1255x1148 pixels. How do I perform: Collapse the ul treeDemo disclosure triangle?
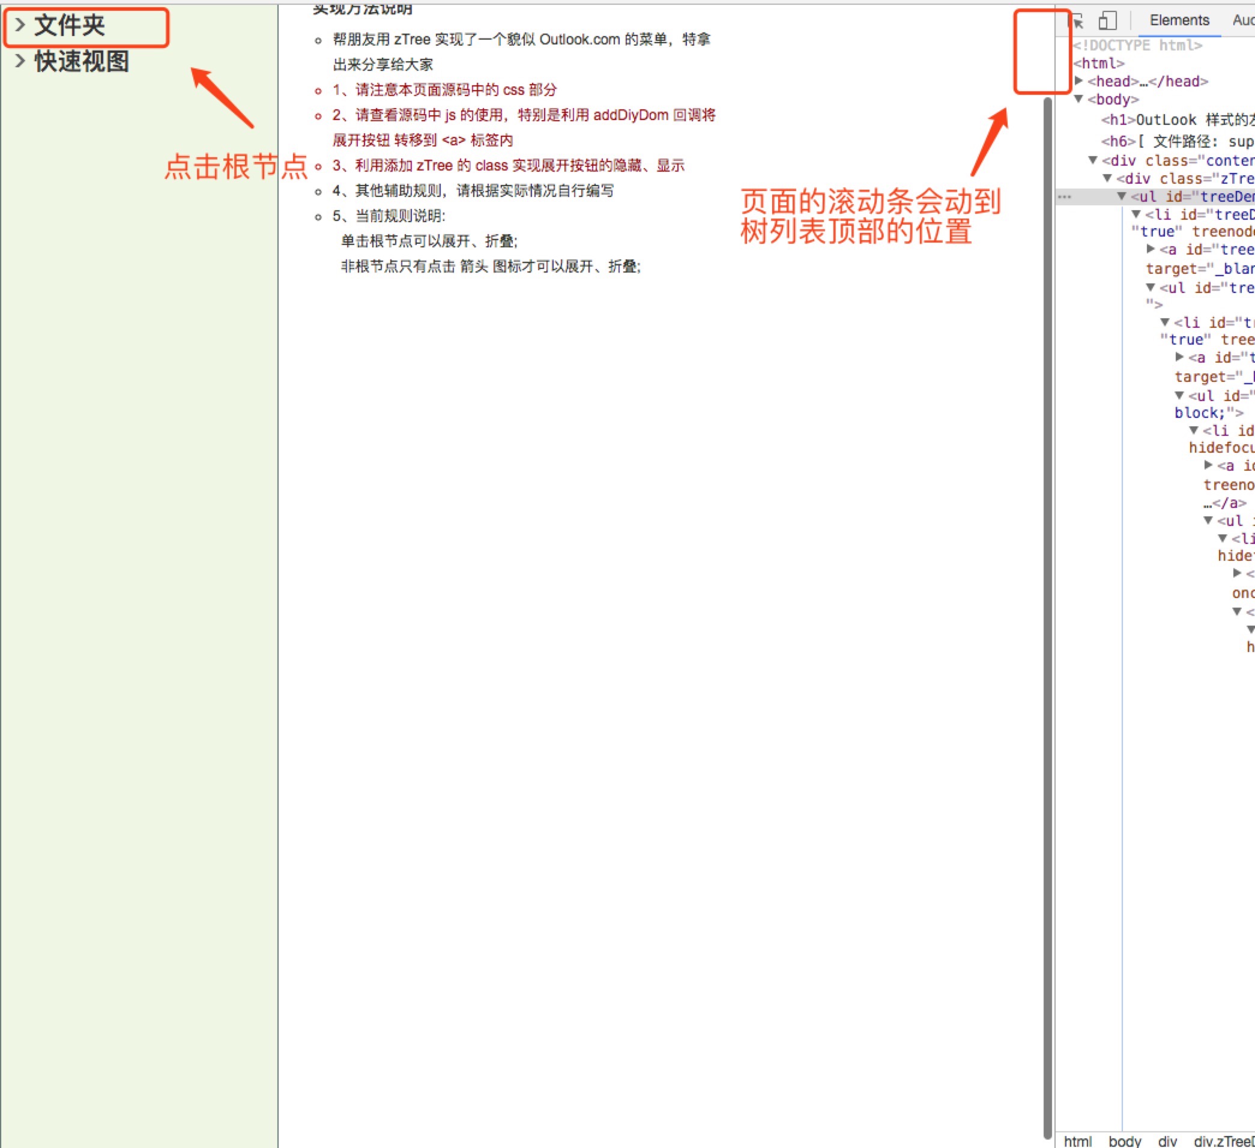tap(1122, 196)
